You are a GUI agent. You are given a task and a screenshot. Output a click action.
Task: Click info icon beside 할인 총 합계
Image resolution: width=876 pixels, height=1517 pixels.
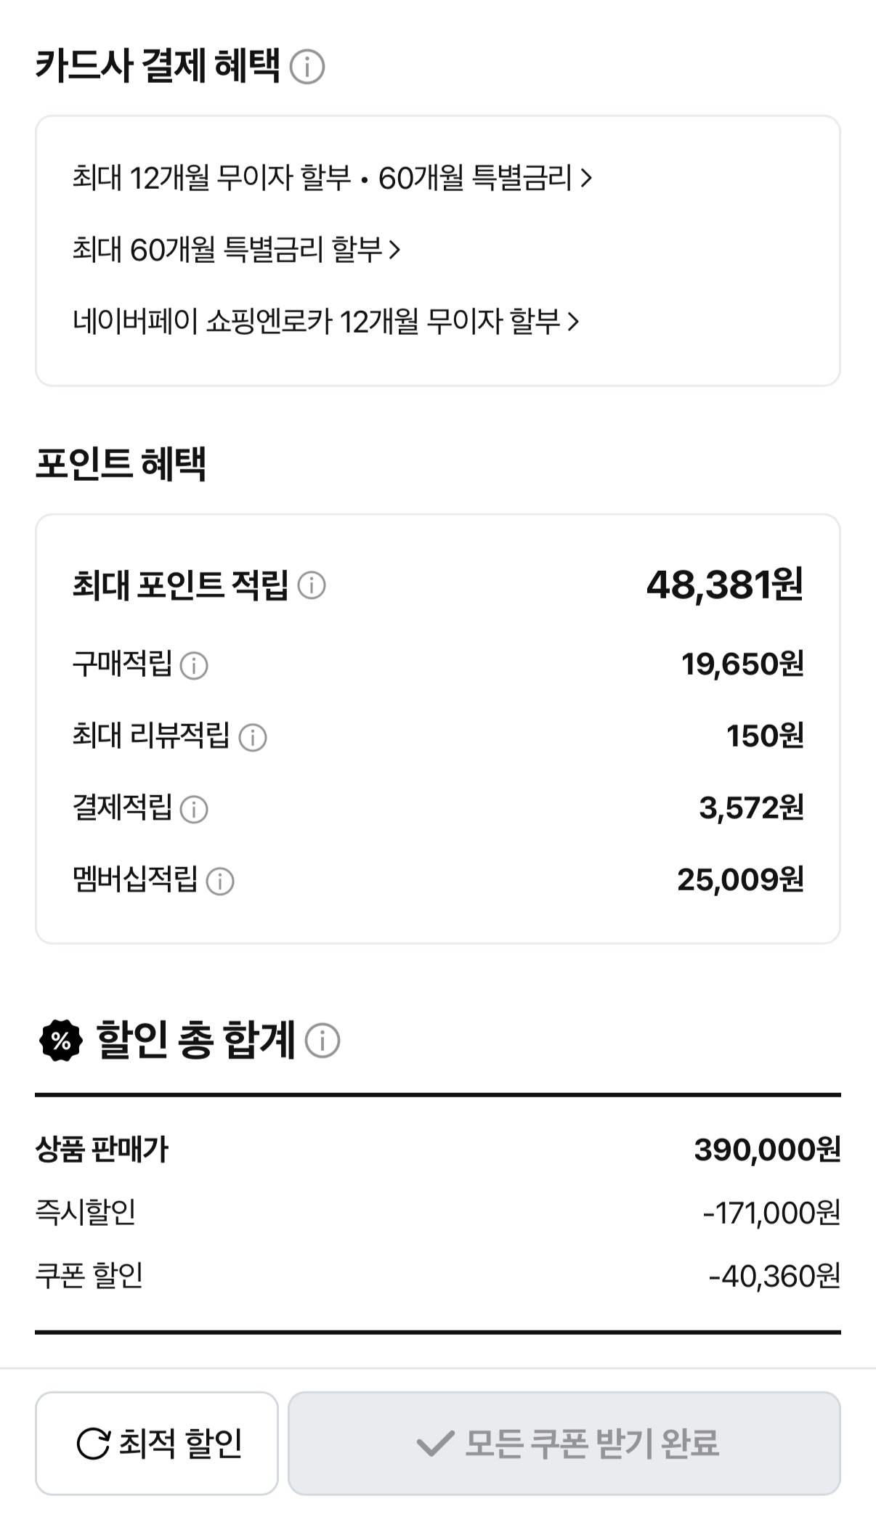click(323, 1040)
